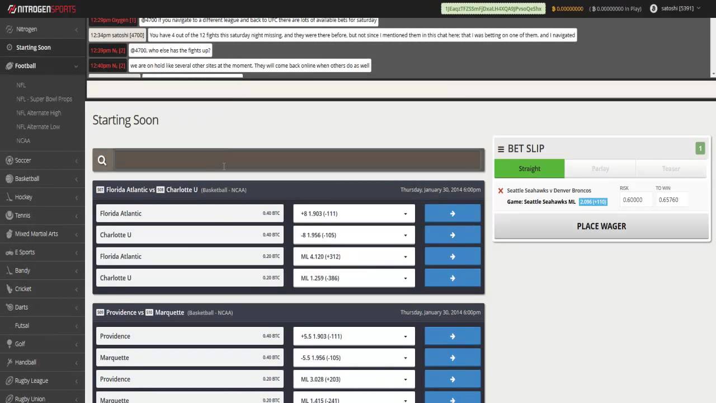
Task: Click the Rugby League ball icon
Action: (9, 381)
